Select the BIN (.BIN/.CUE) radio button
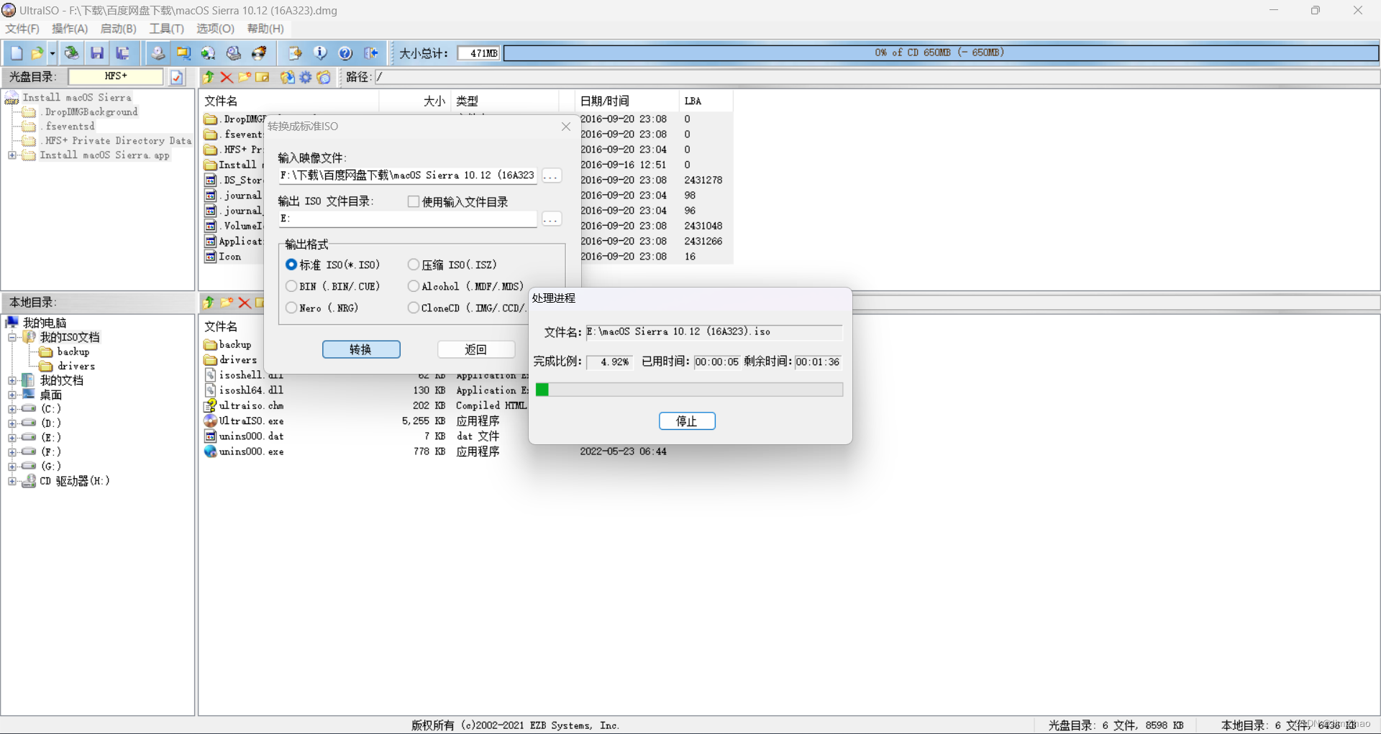 [291, 286]
